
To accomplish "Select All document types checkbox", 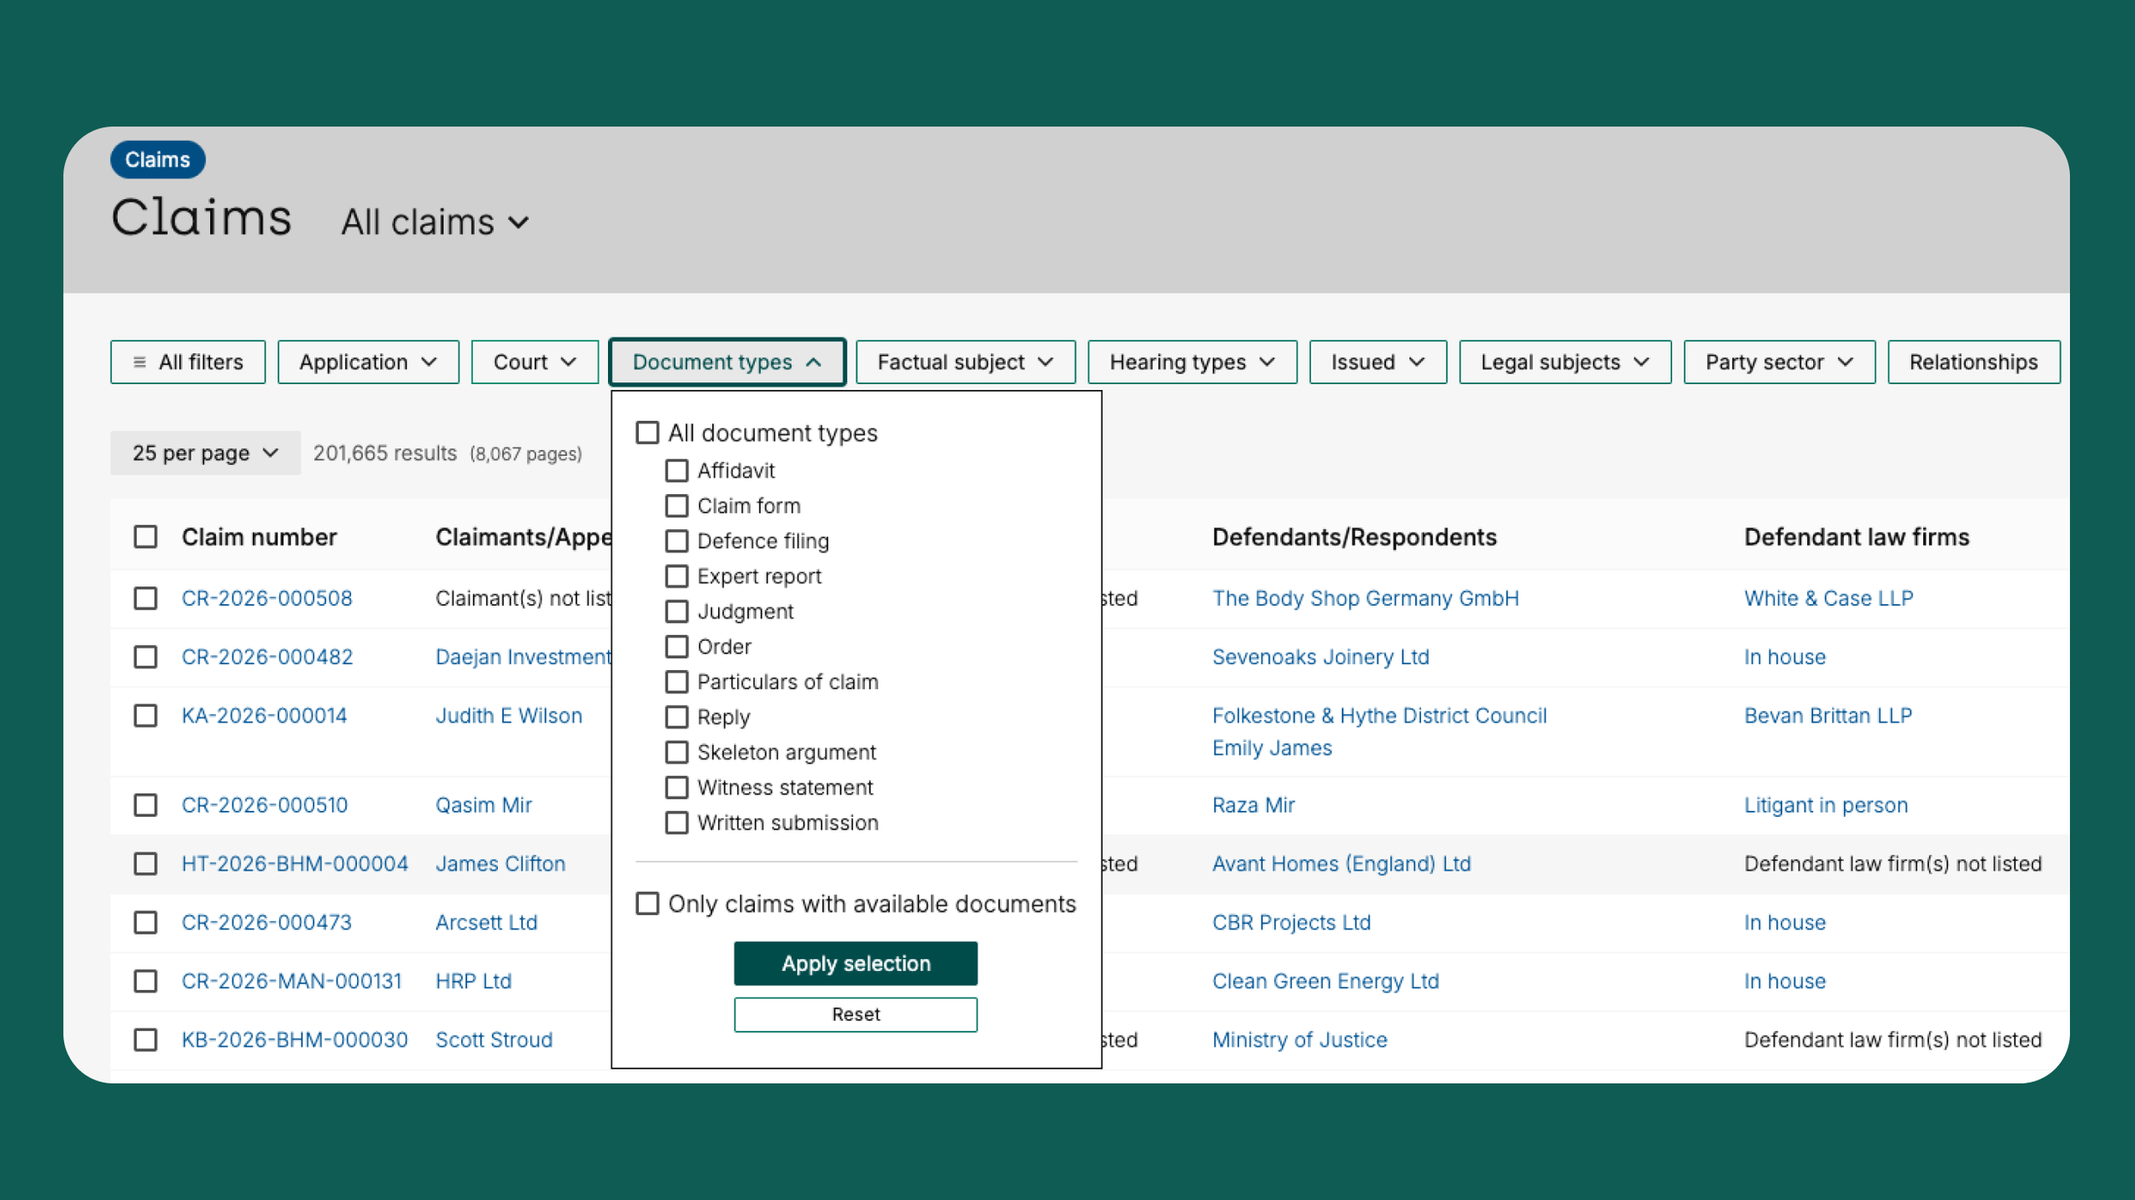I will [647, 433].
